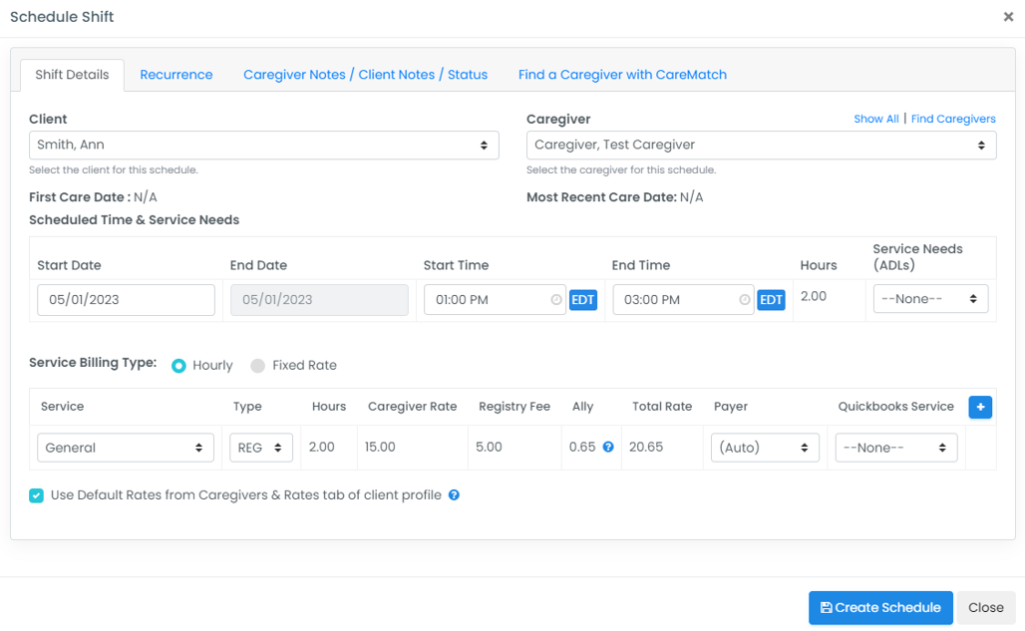Open the Service Needs (ADLs) dropdown
1025x631 pixels.
[930, 298]
